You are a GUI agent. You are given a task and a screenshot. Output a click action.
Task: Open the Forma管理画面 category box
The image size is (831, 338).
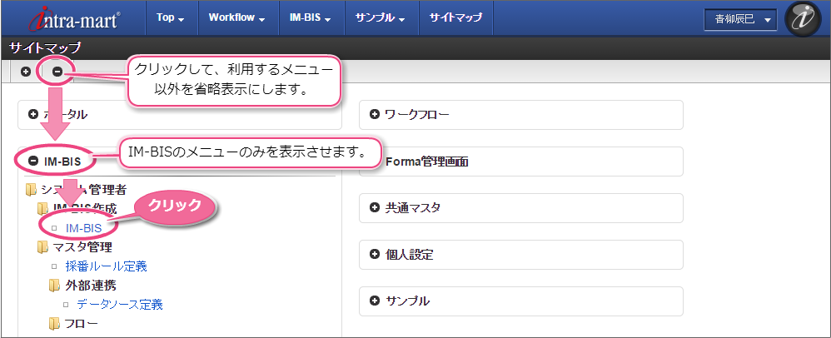click(x=521, y=162)
